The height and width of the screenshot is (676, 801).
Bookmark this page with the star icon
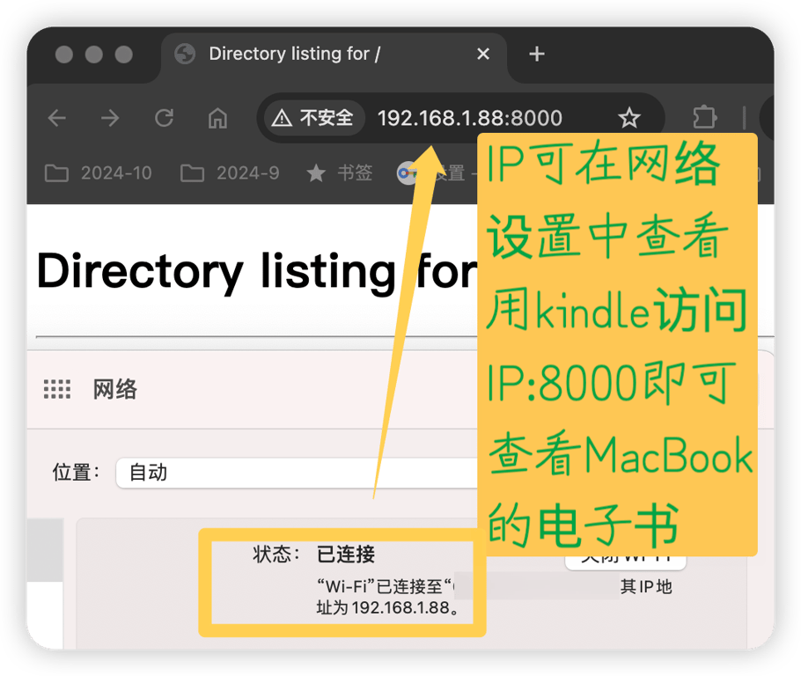click(x=628, y=118)
